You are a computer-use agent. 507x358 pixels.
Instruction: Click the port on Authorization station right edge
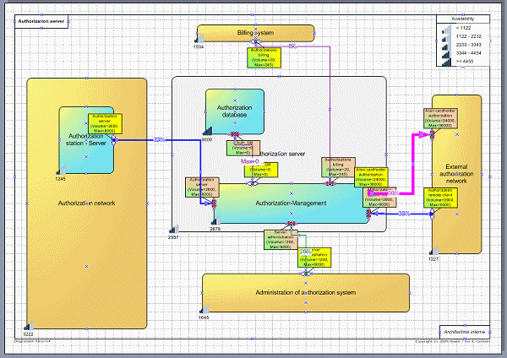coord(114,140)
